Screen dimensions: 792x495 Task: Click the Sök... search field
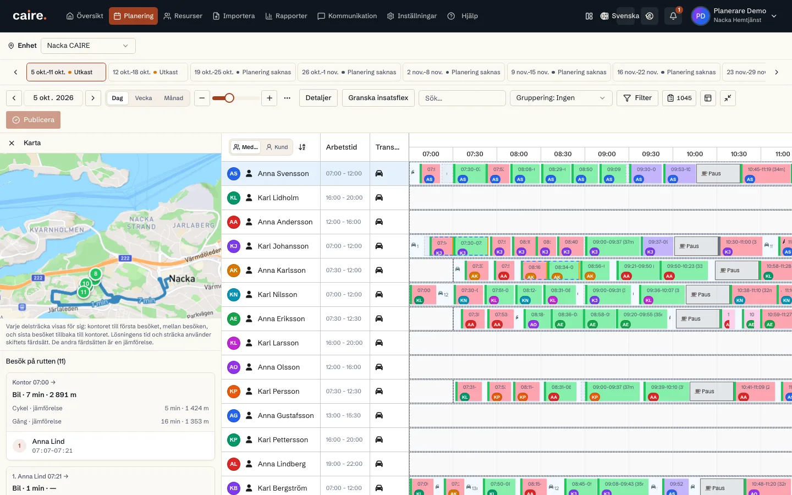pyautogui.click(x=462, y=98)
